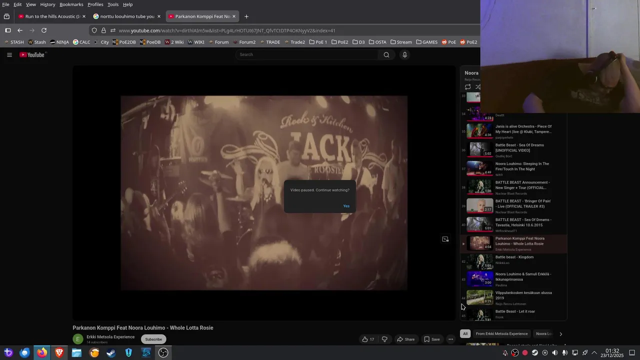This screenshot has height=360, width=640.
Task: Open the View menu
Action: (31, 4)
